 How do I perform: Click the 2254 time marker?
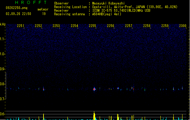pyautogui.click(x=74, y=26)
